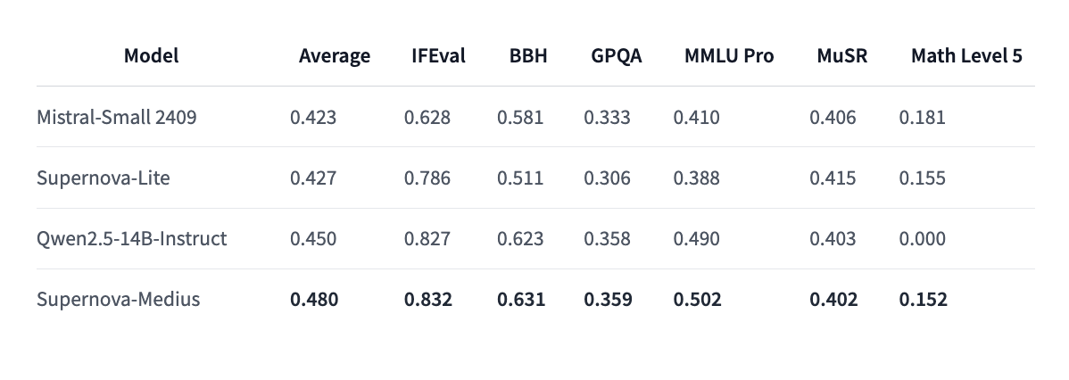Viewport: 1069px width, 380px height.
Task: Click the Math Level 5 header
Action: 966,56
